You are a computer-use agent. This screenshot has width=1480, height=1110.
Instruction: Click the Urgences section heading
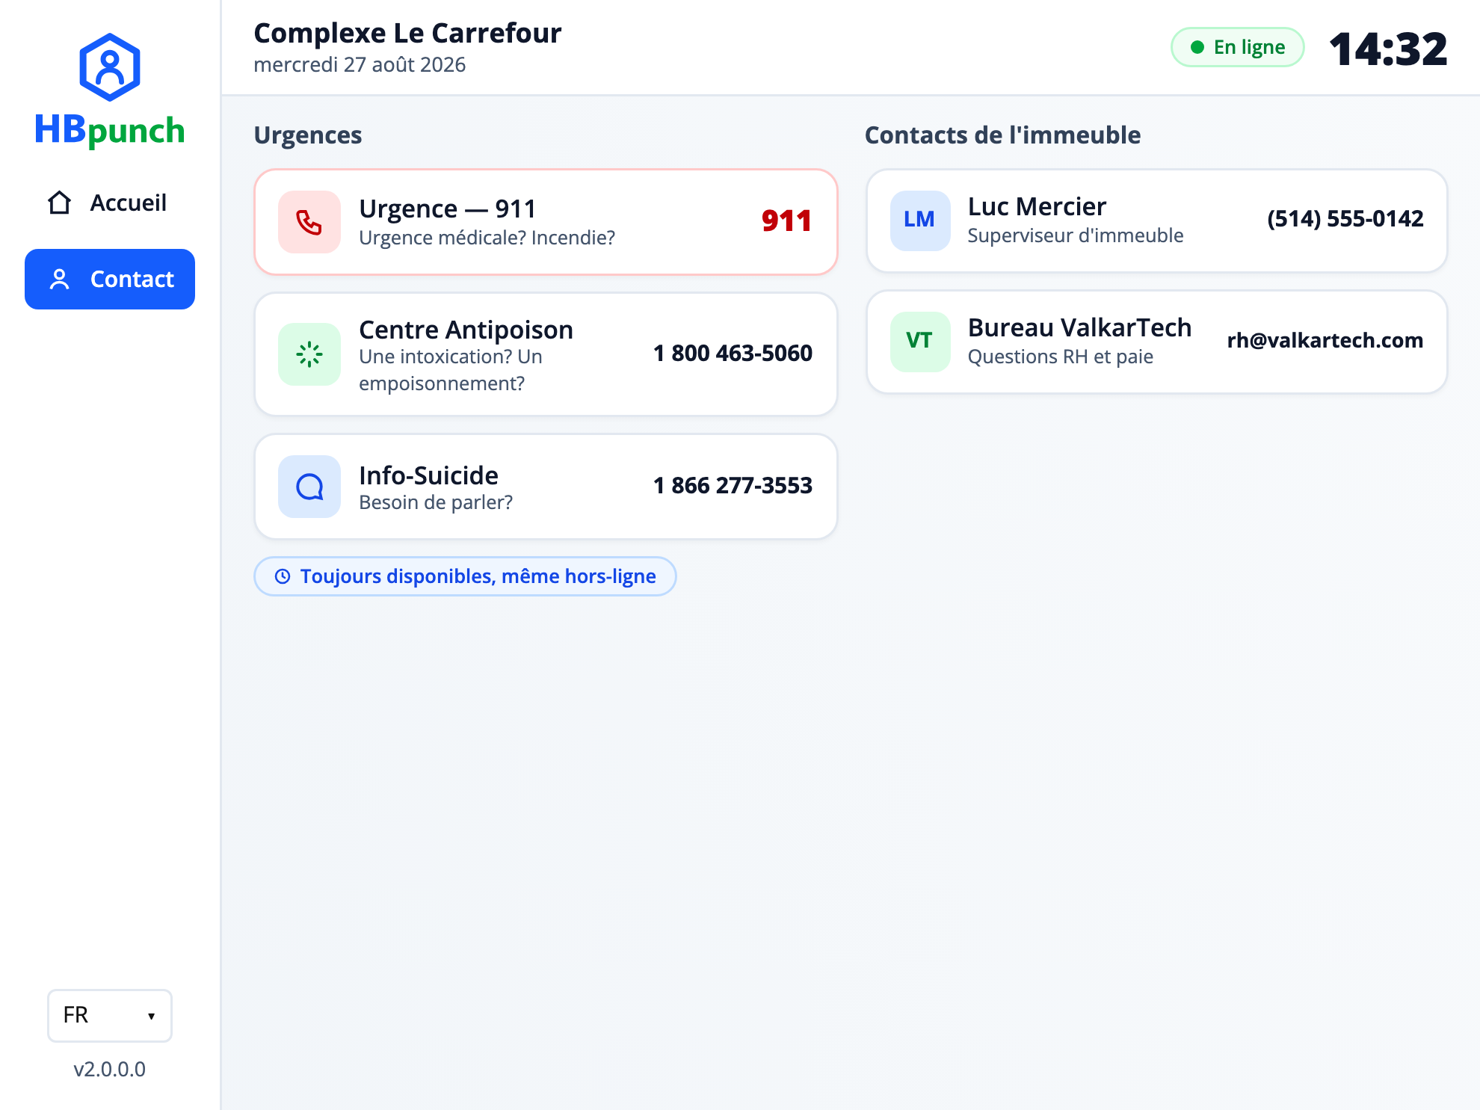308,135
